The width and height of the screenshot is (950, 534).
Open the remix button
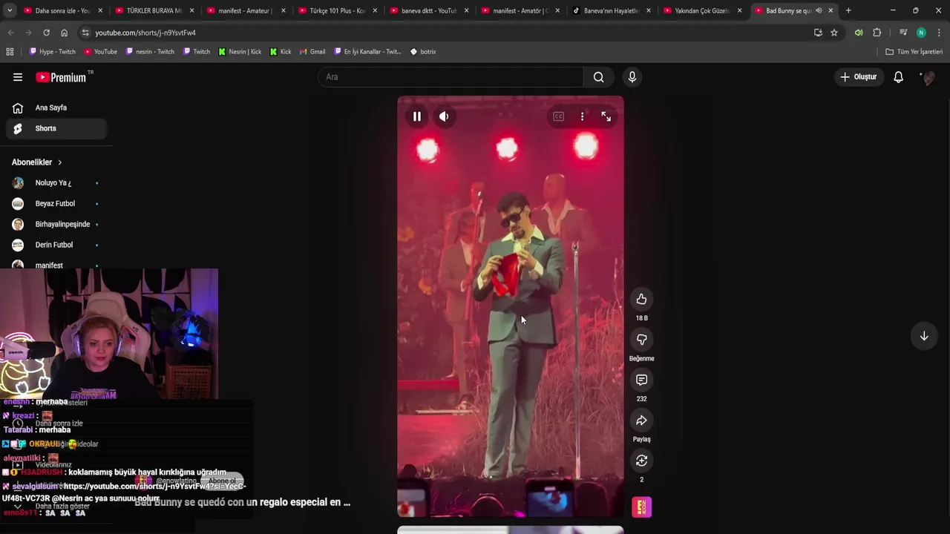tap(642, 461)
